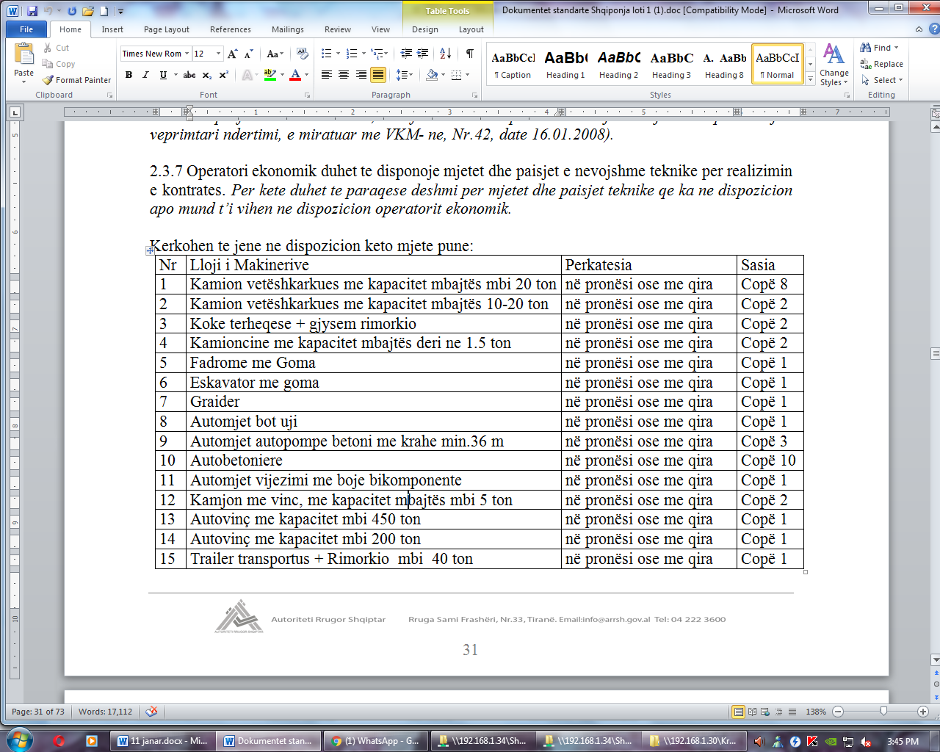
Task: Click the Replace button
Action: click(882, 64)
